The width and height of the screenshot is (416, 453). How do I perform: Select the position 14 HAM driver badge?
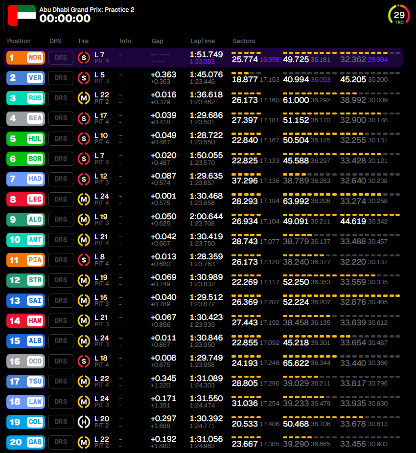[x=26, y=321]
